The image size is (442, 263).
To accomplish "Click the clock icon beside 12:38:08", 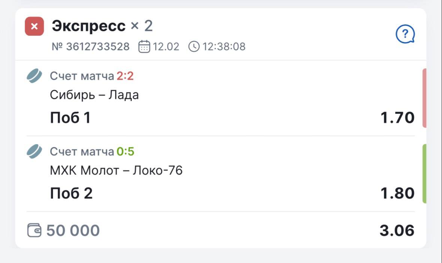I will click(194, 47).
